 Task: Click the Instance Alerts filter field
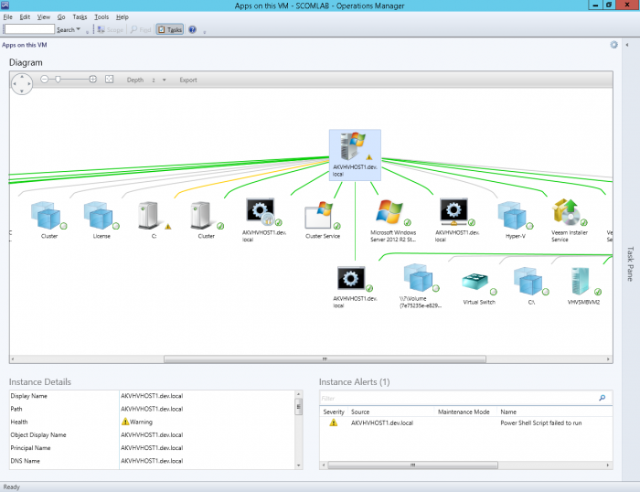(x=457, y=398)
